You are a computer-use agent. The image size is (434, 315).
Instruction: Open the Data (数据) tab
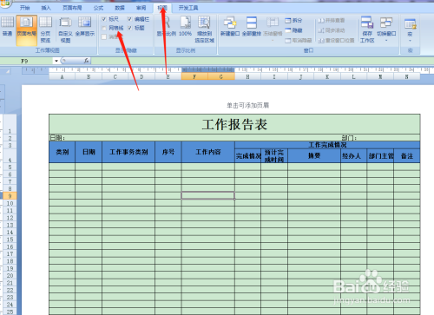[120, 8]
